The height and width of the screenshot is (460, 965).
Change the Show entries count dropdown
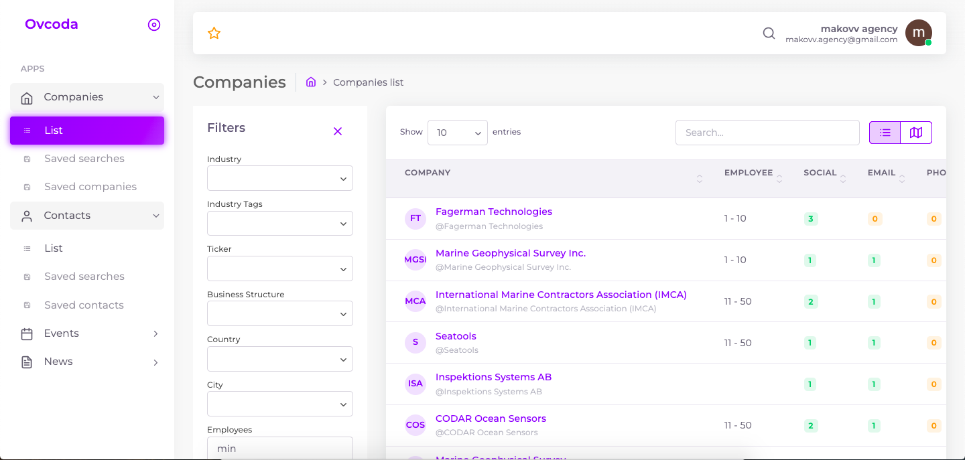(458, 133)
